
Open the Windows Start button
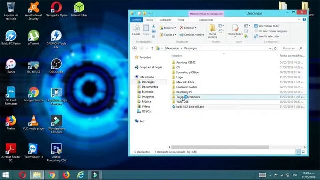(x=5, y=175)
